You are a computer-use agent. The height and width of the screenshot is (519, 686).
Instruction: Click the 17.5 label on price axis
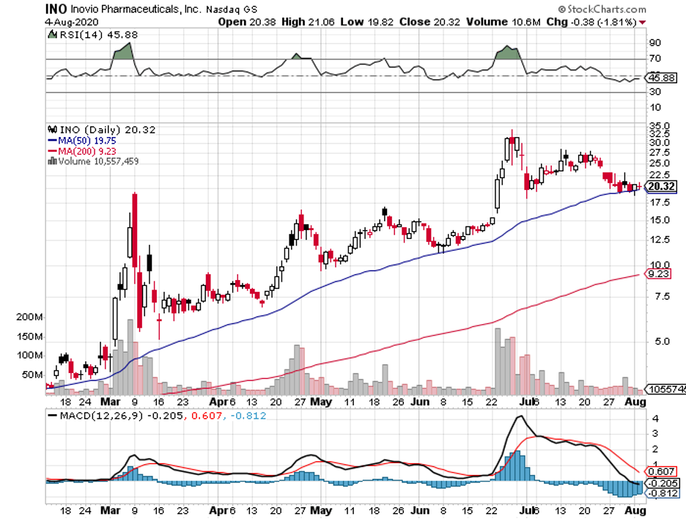[660, 202]
